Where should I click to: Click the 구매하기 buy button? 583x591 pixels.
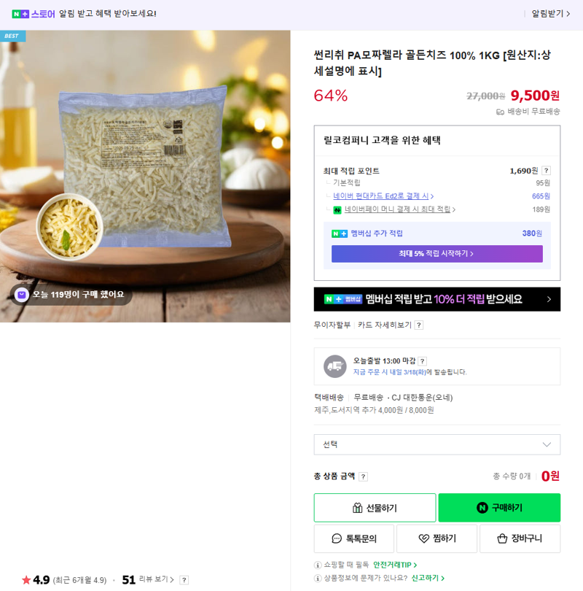pos(499,508)
